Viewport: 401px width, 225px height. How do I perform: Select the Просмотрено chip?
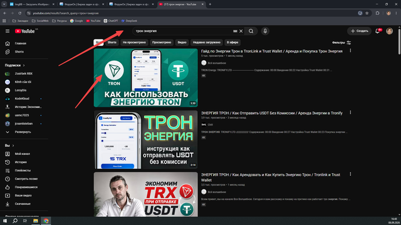(162, 42)
